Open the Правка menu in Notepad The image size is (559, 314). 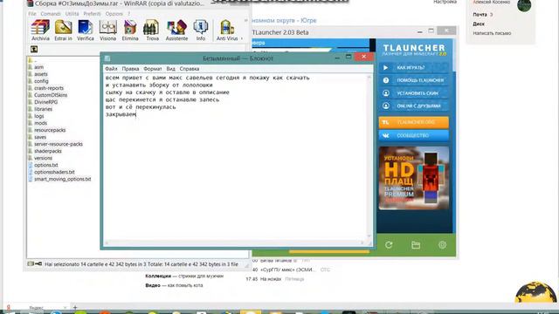click(130, 69)
